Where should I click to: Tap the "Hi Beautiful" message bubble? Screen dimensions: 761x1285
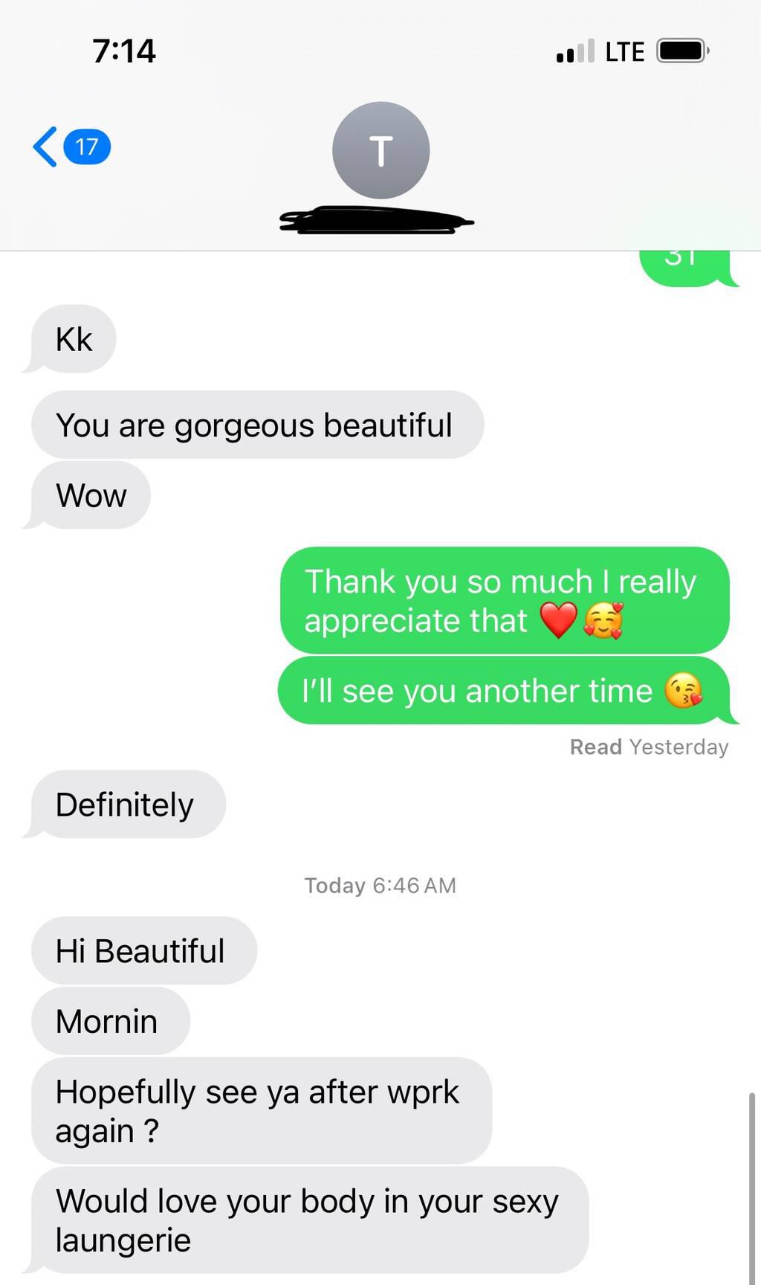[x=144, y=950]
